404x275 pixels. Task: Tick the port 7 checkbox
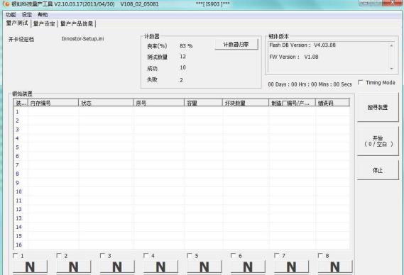point(276,255)
